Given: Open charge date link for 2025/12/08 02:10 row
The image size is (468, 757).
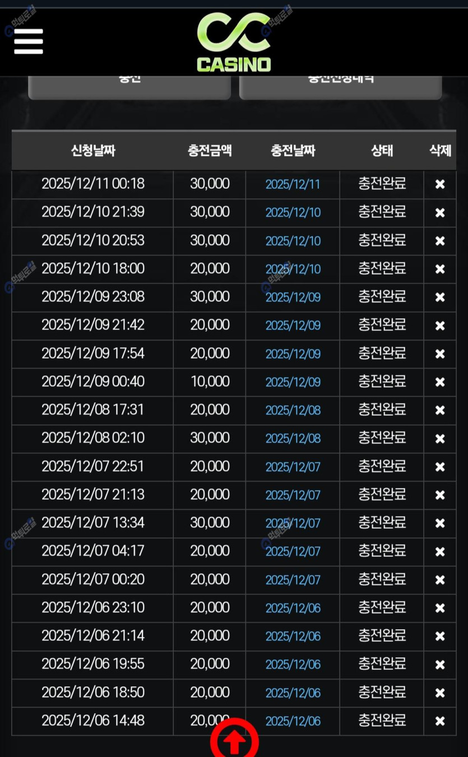Looking at the screenshot, I should (293, 438).
